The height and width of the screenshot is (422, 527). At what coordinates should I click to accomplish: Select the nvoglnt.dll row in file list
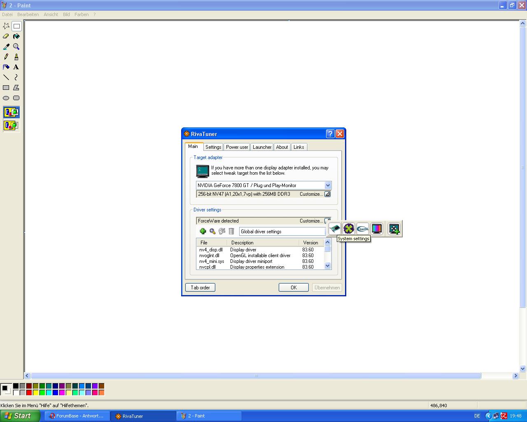[x=260, y=256]
